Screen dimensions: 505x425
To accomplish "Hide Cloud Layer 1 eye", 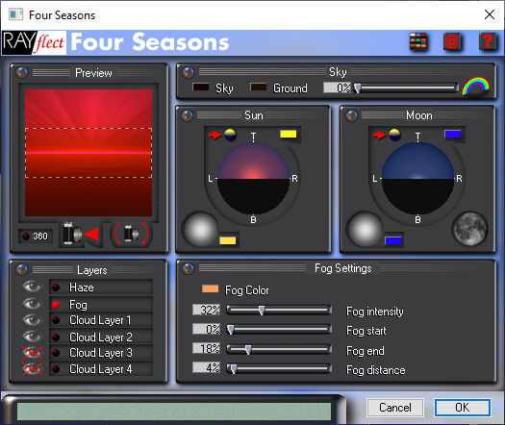I will [32, 320].
